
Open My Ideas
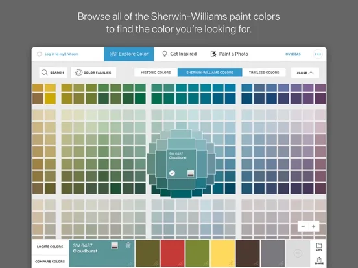293,54
